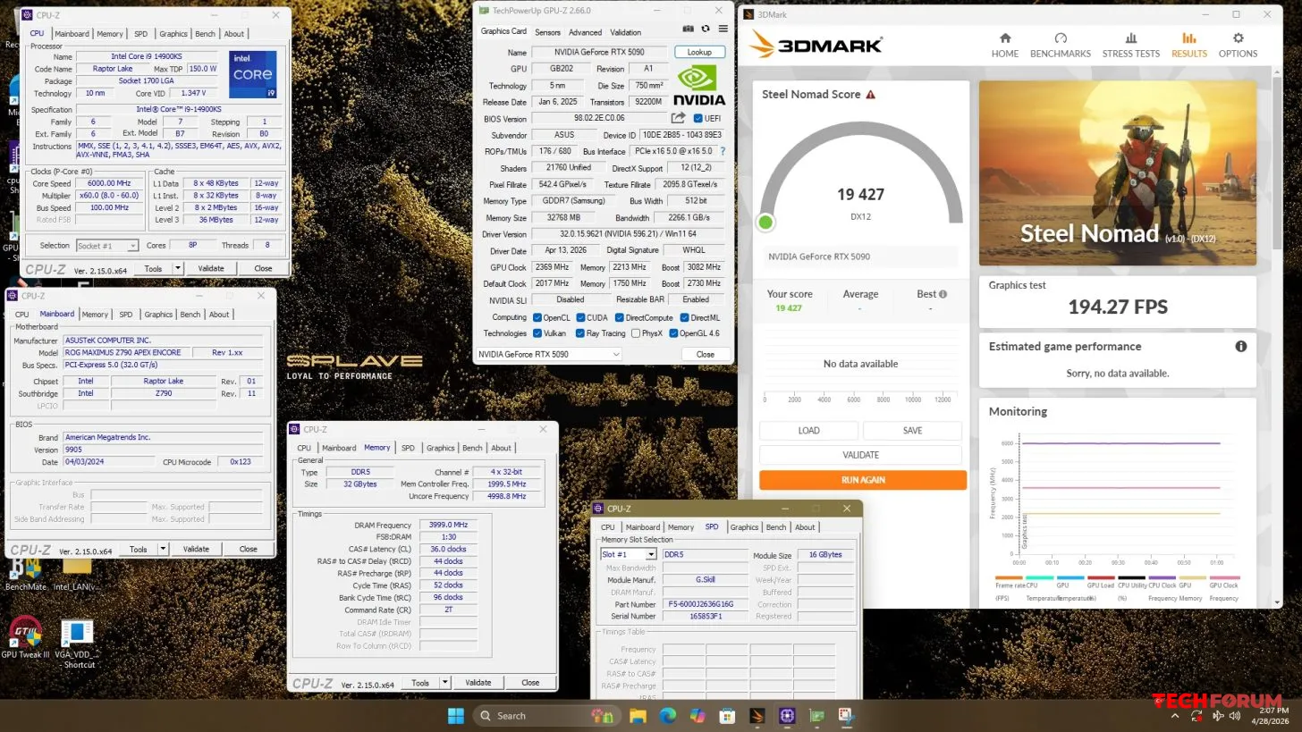Click the Steel Nomad score warning triangle

click(x=871, y=95)
